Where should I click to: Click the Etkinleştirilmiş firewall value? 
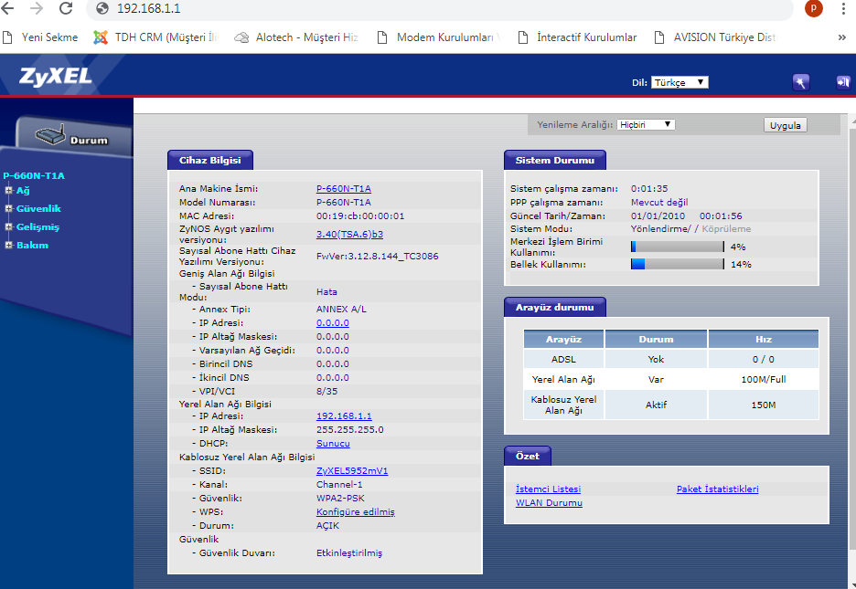click(x=349, y=553)
